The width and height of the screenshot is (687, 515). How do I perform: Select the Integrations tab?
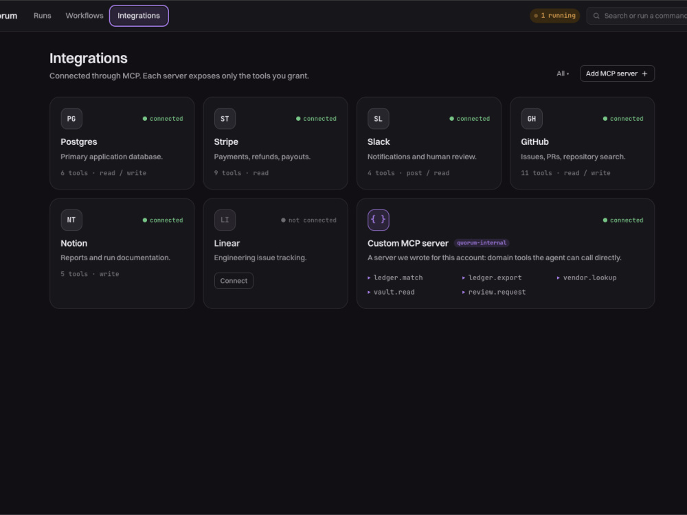(139, 16)
